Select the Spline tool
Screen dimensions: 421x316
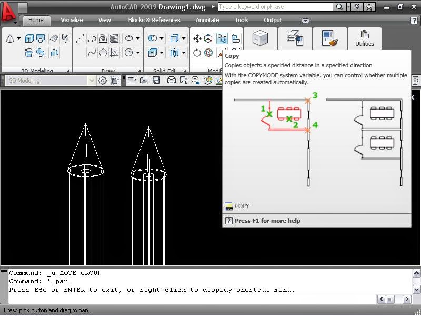pos(92,53)
